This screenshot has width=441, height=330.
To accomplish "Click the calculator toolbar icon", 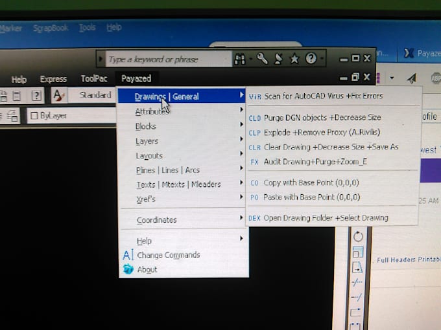I will pyautogui.click(x=17, y=96).
